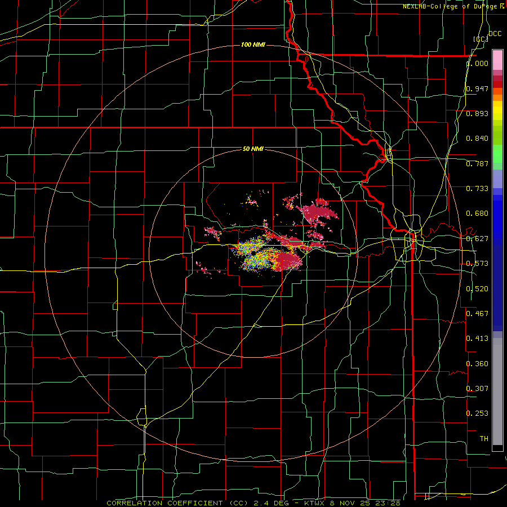This screenshot has height=507, width=507.
Task: Click the "KTWX" radar station identifier
Action: click(x=314, y=503)
